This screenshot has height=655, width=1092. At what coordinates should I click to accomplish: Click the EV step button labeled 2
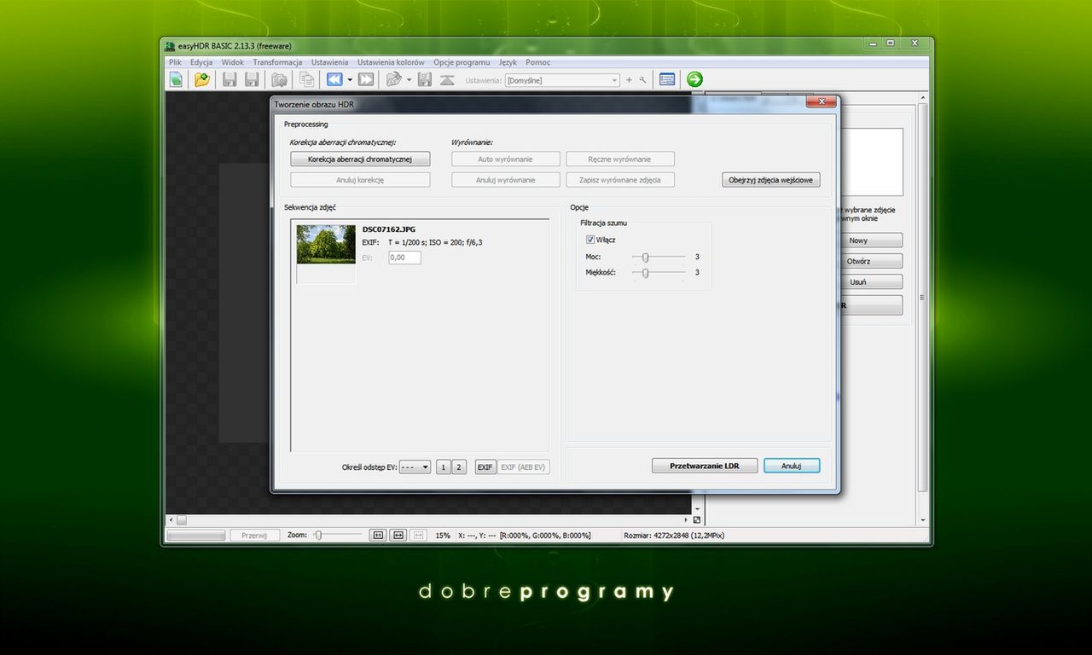459,467
